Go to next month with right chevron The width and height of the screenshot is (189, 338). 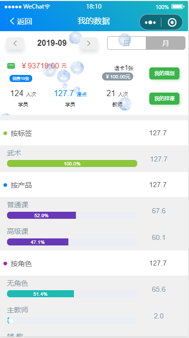89,43
